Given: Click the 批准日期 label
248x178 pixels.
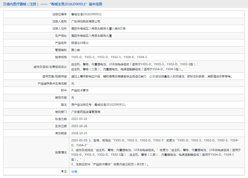Looking at the screenshot, I should tap(61, 119).
